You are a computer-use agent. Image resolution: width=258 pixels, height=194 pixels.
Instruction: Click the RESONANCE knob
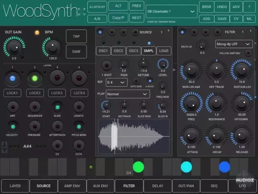[217, 103]
